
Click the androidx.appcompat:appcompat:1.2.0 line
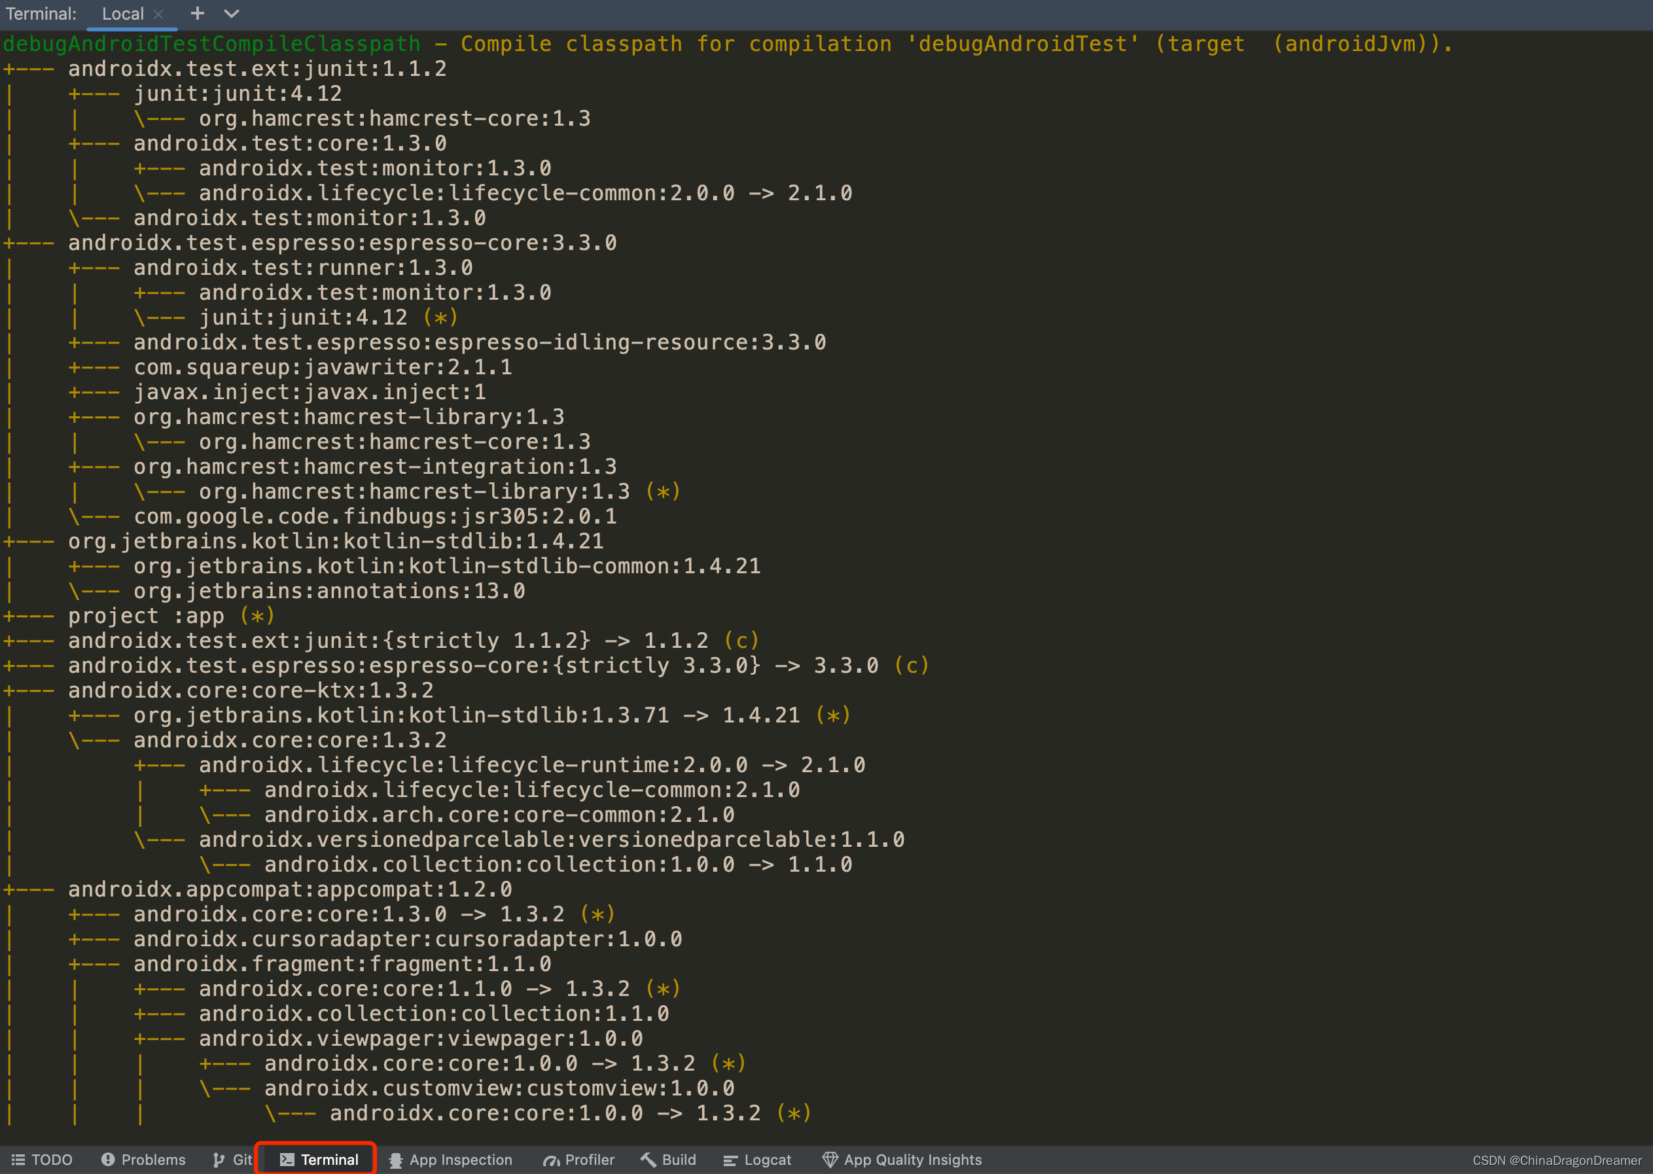(290, 889)
